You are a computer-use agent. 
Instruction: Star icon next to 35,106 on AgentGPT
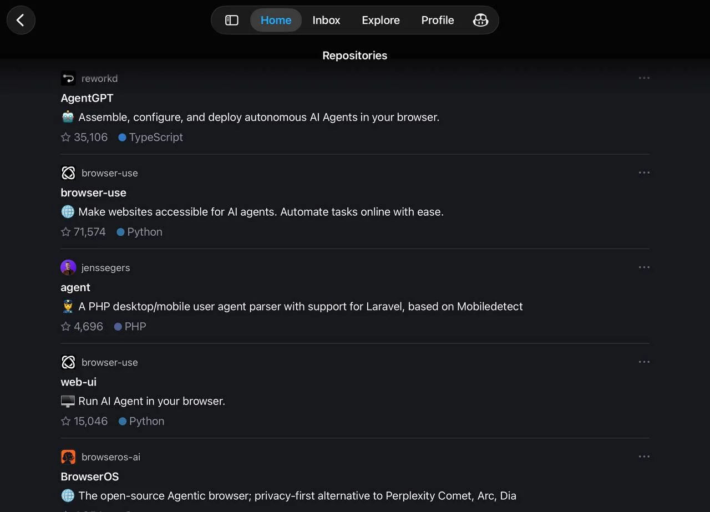[66, 137]
